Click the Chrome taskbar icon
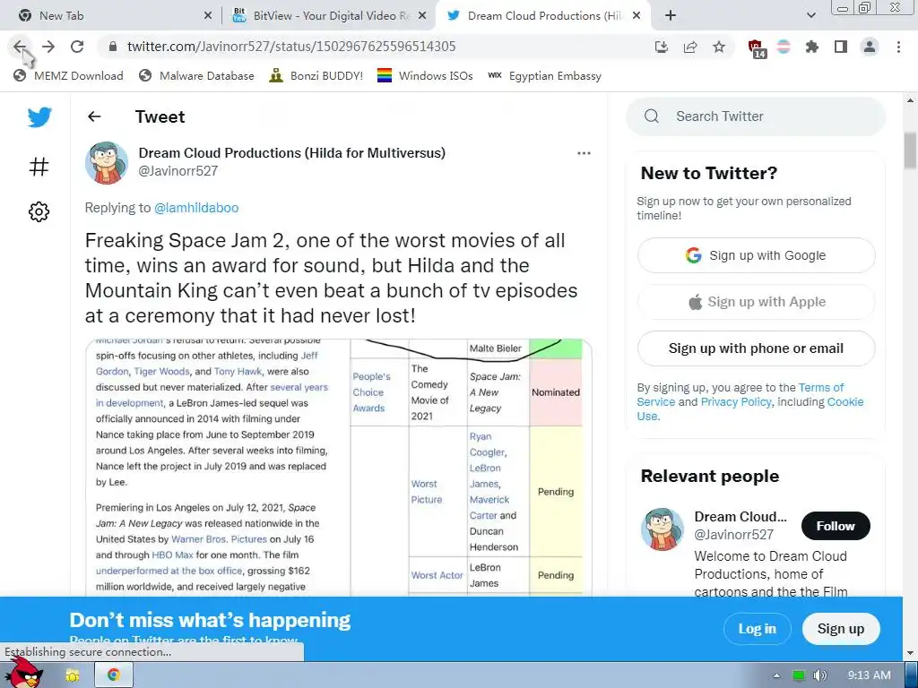 [x=114, y=675]
